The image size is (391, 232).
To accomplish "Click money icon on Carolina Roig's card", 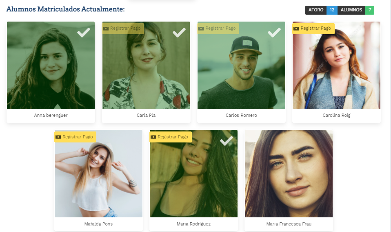I will pos(296,28).
